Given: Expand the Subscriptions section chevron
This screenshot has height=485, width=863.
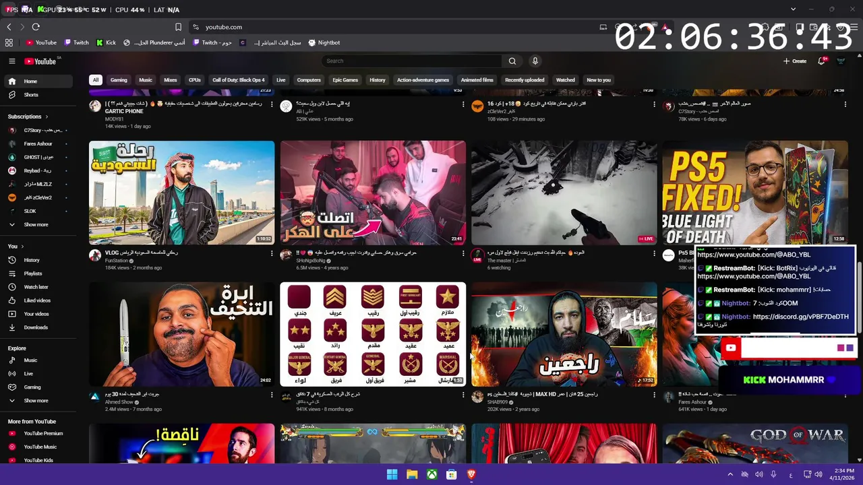Looking at the screenshot, I should click(x=46, y=117).
